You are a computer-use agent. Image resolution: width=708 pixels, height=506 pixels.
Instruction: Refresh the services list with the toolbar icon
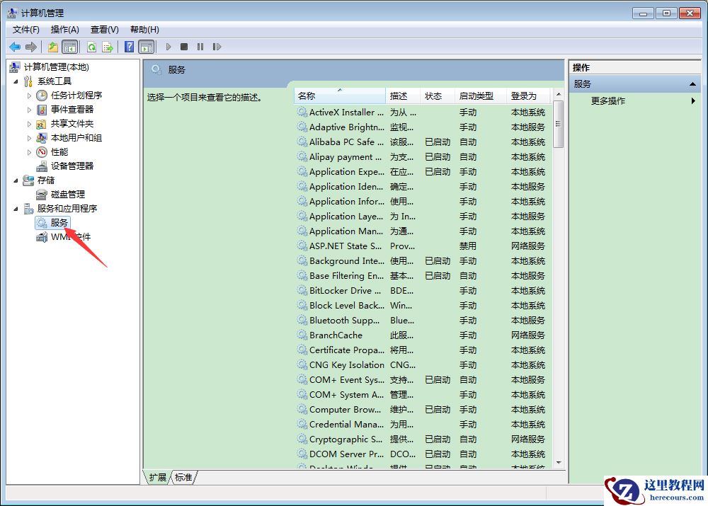pos(92,46)
